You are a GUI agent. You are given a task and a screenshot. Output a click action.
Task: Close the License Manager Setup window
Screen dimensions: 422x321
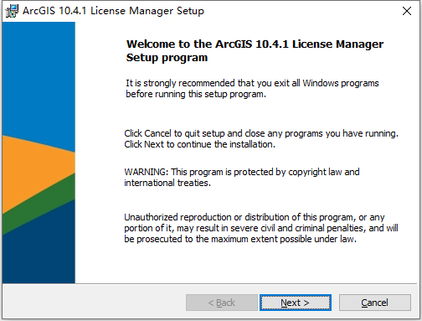[x=407, y=11]
